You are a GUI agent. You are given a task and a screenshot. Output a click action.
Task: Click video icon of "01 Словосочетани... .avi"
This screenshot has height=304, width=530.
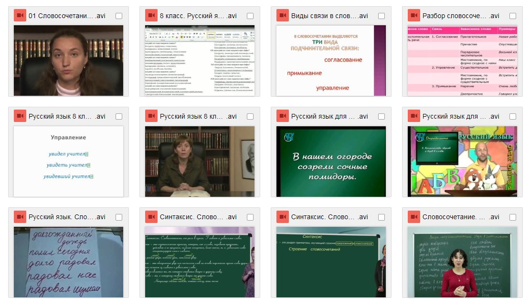coord(20,16)
